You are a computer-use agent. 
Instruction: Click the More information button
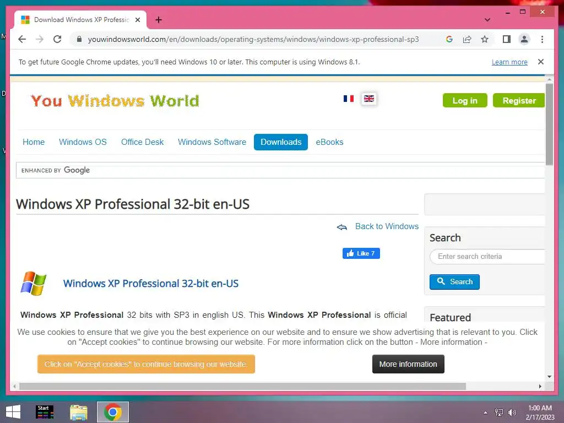point(408,364)
